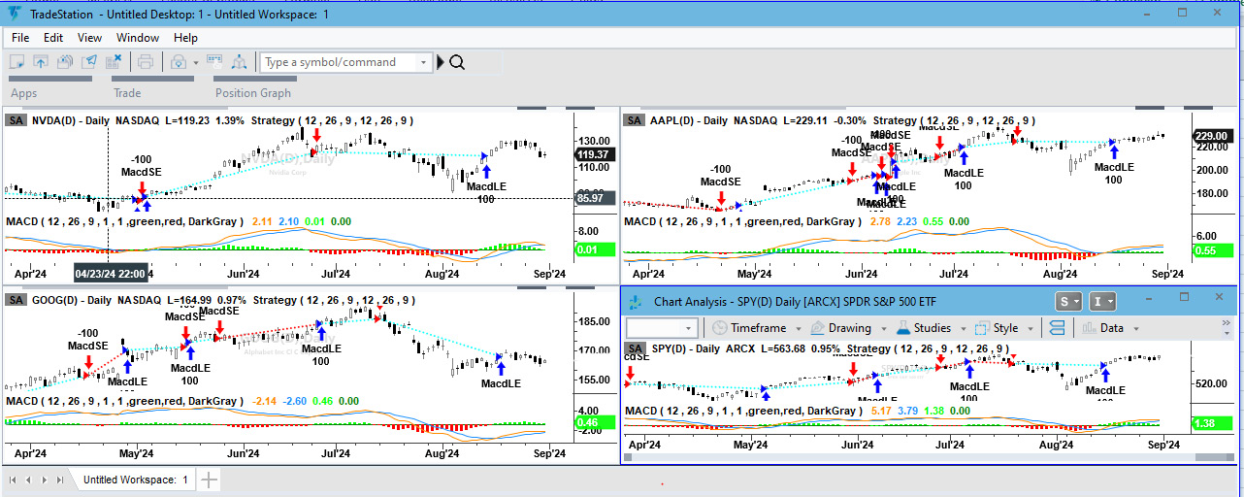Screen dimensions: 1244x497
Task: Click the hot keys keyboard icon
Action: coord(214,62)
